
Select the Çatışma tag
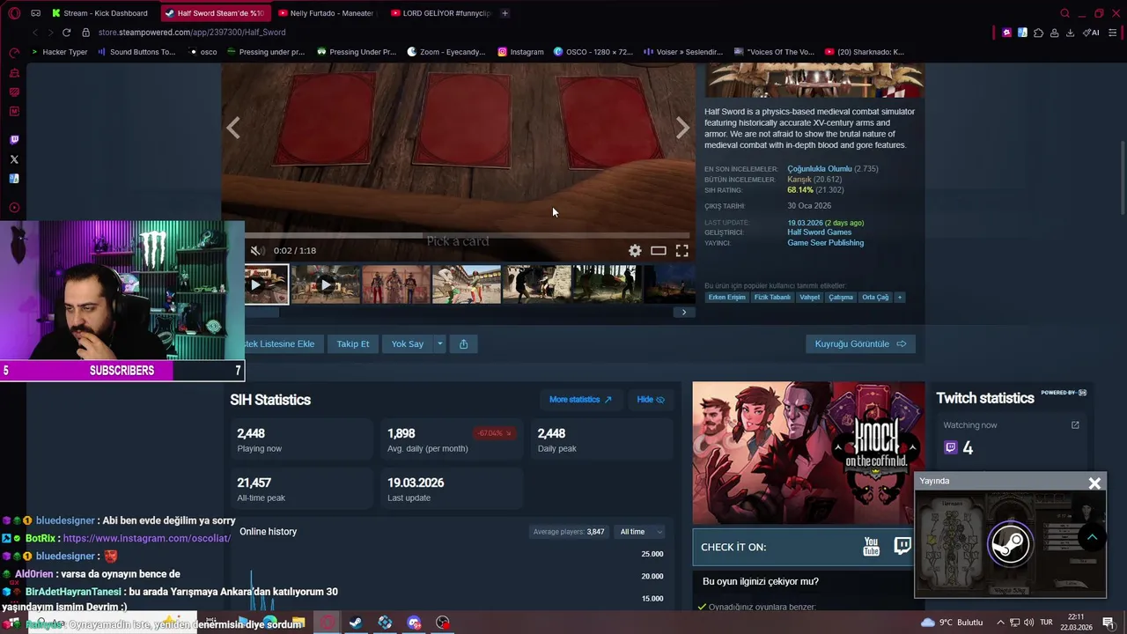tap(841, 298)
